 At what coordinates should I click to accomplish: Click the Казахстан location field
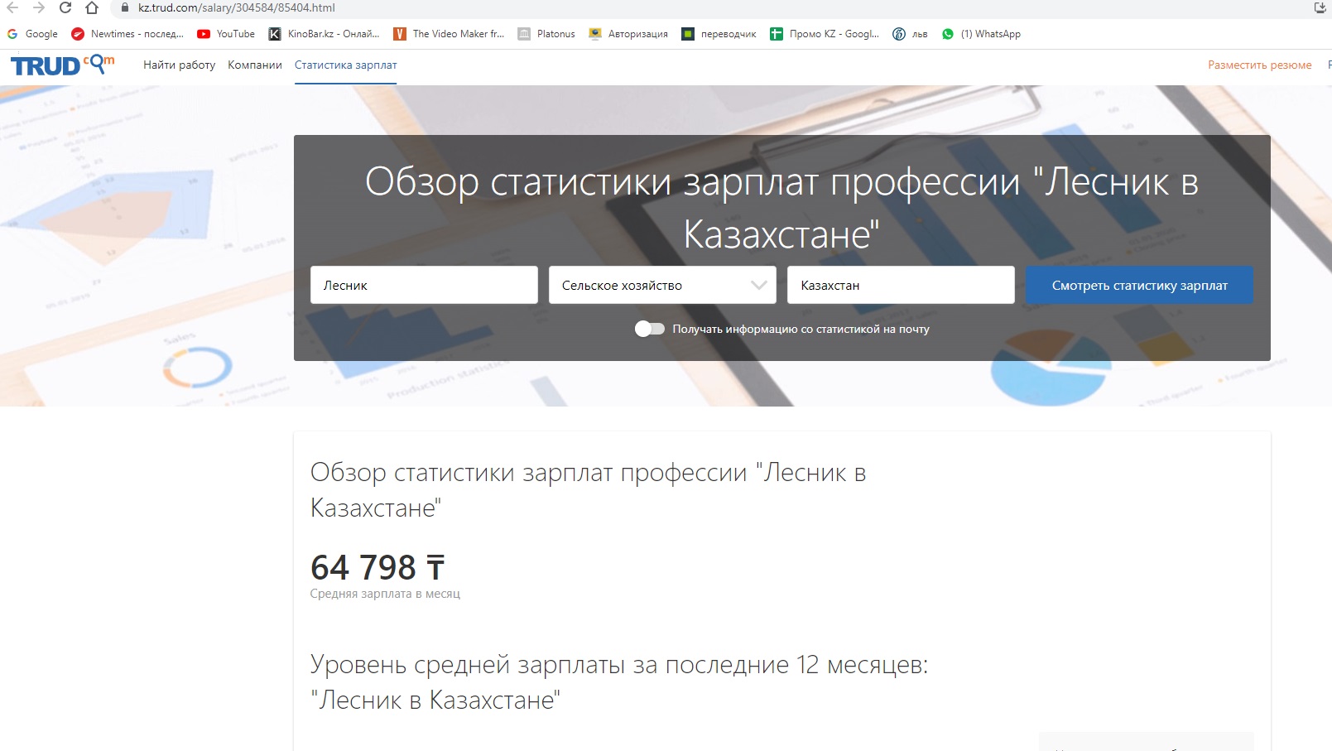coord(901,285)
